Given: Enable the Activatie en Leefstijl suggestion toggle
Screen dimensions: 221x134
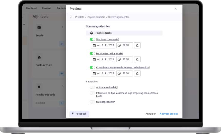Looking at the screenshot, I should [92, 87].
